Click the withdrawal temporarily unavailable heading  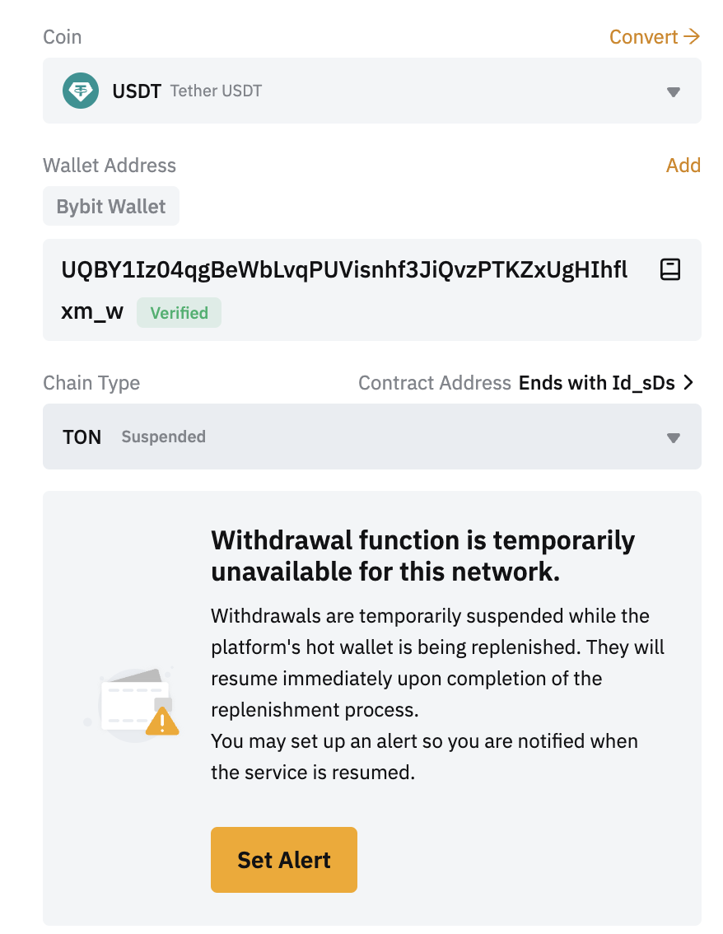tap(422, 556)
